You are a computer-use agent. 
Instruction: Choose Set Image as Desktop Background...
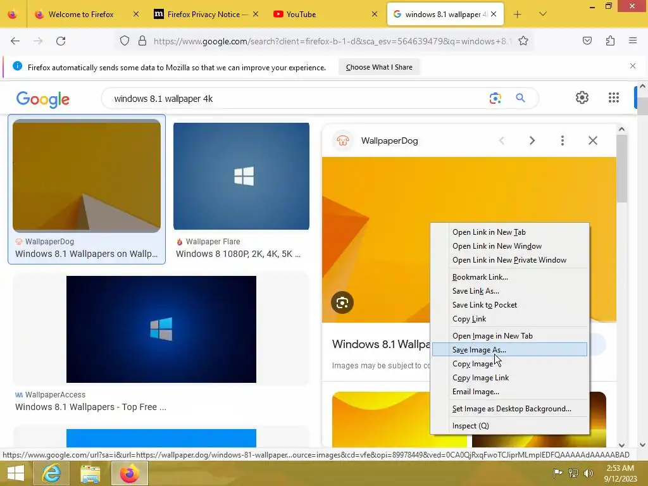point(509,409)
